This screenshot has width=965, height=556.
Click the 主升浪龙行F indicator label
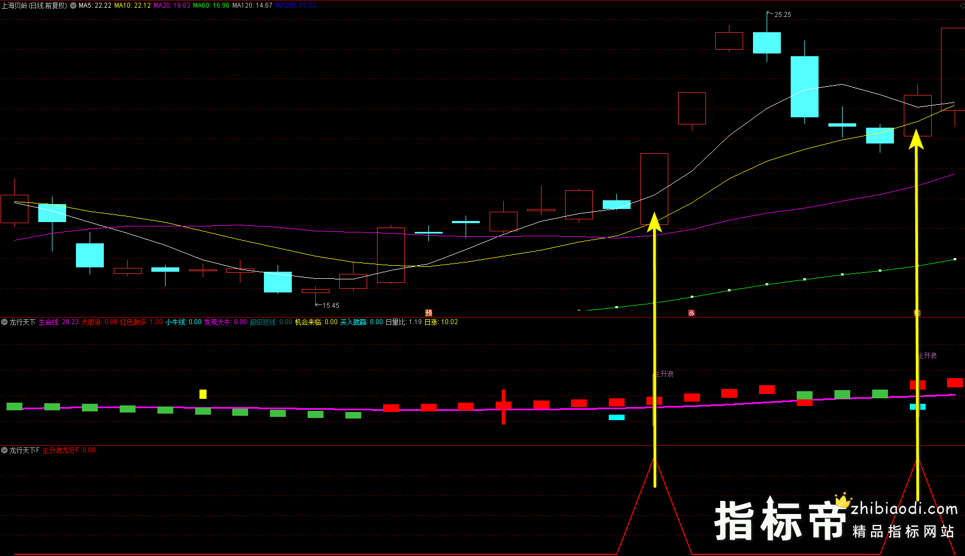[x=69, y=450]
